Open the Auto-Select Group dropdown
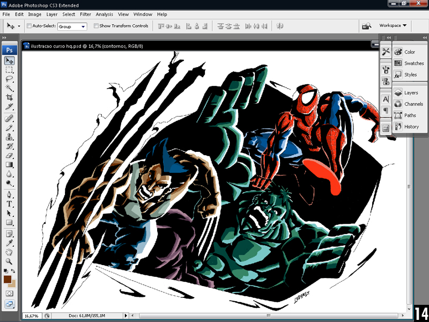This screenshot has height=322, width=429. coord(72,26)
